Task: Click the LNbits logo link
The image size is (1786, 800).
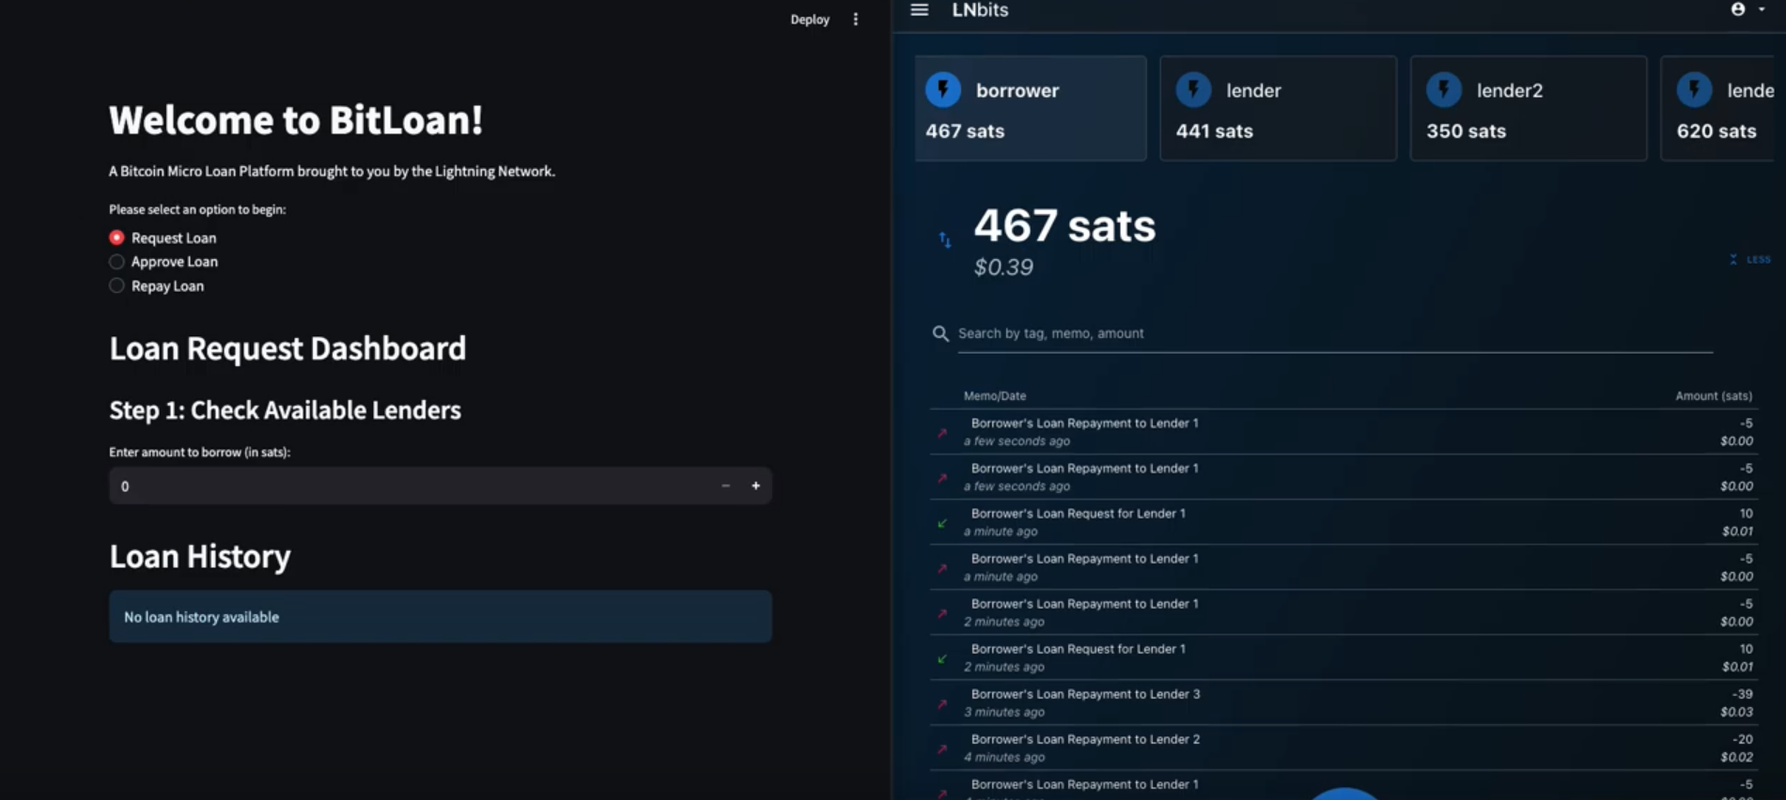Action: [x=980, y=10]
